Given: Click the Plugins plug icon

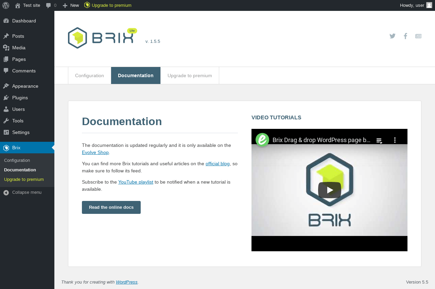Looking at the screenshot, I should (6, 98).
